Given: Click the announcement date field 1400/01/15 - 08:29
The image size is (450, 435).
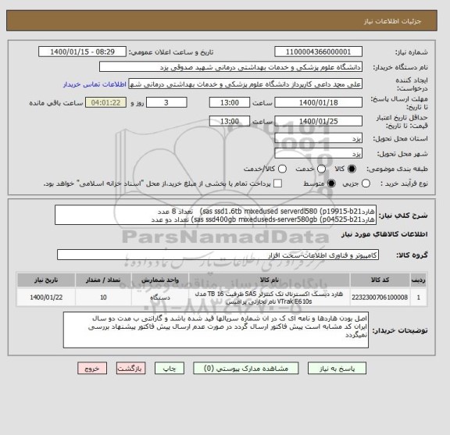Looking at the screenshot, I should coord(82,52).
